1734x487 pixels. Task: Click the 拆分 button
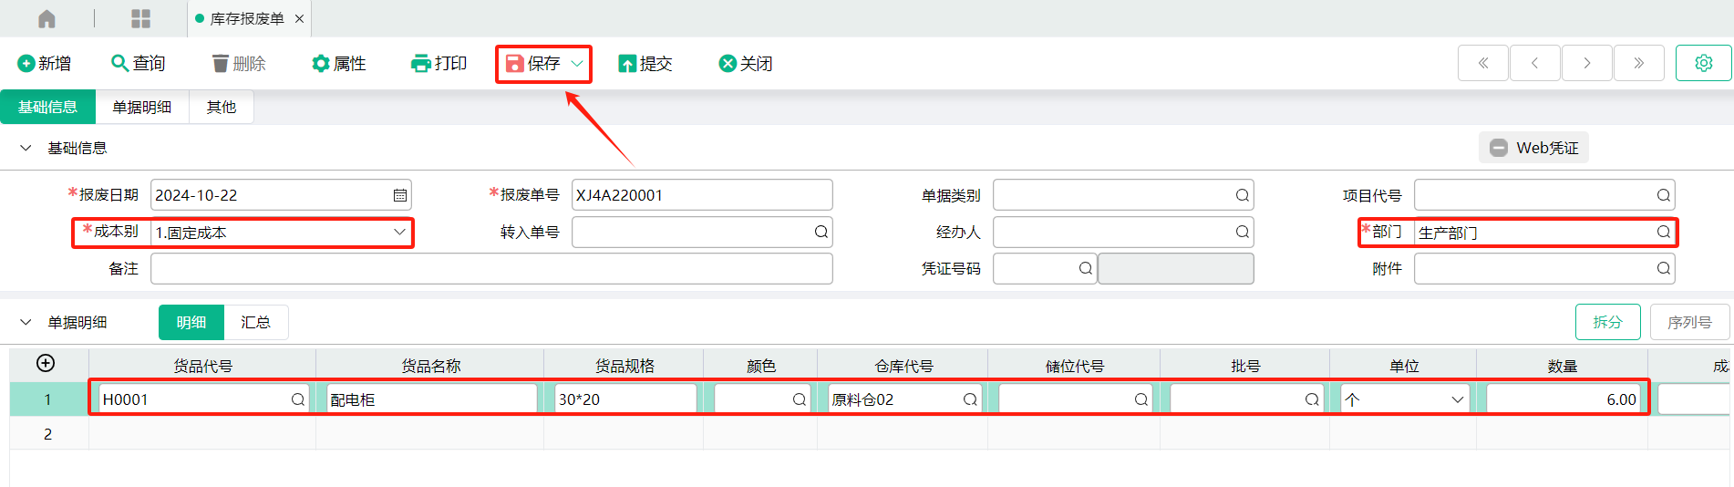coord(1607,322)
